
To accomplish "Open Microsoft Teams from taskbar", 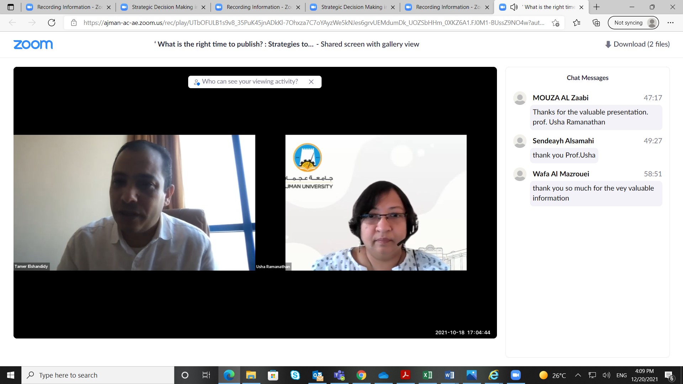I will point(339,375).
